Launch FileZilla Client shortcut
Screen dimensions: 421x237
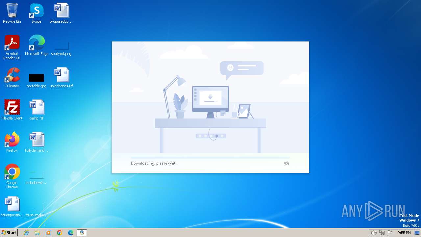coord(12,110)
